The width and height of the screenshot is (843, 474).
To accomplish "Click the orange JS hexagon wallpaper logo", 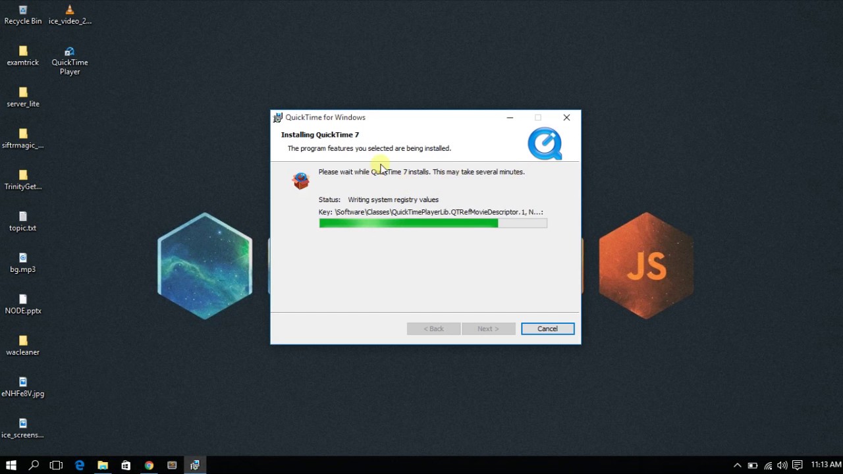I will (x=645, y=265).
